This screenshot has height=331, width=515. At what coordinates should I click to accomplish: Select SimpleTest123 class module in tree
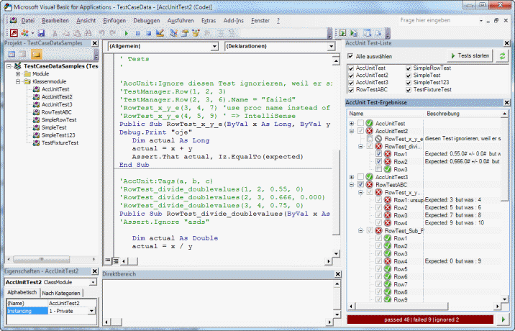click(58, 135)
